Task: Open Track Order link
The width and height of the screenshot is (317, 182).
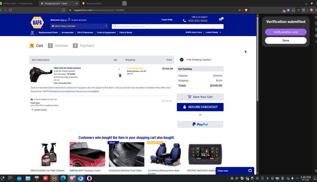Action: tap(167, 20)
